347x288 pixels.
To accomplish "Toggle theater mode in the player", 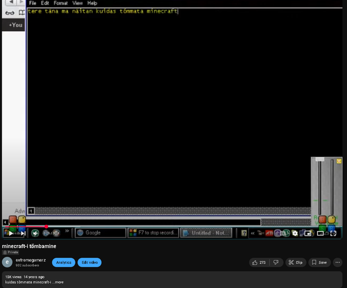I will 320,233.
